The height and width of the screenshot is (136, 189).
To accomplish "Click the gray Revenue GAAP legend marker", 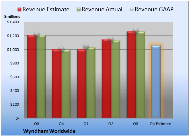I will click(x=132, y=9).
